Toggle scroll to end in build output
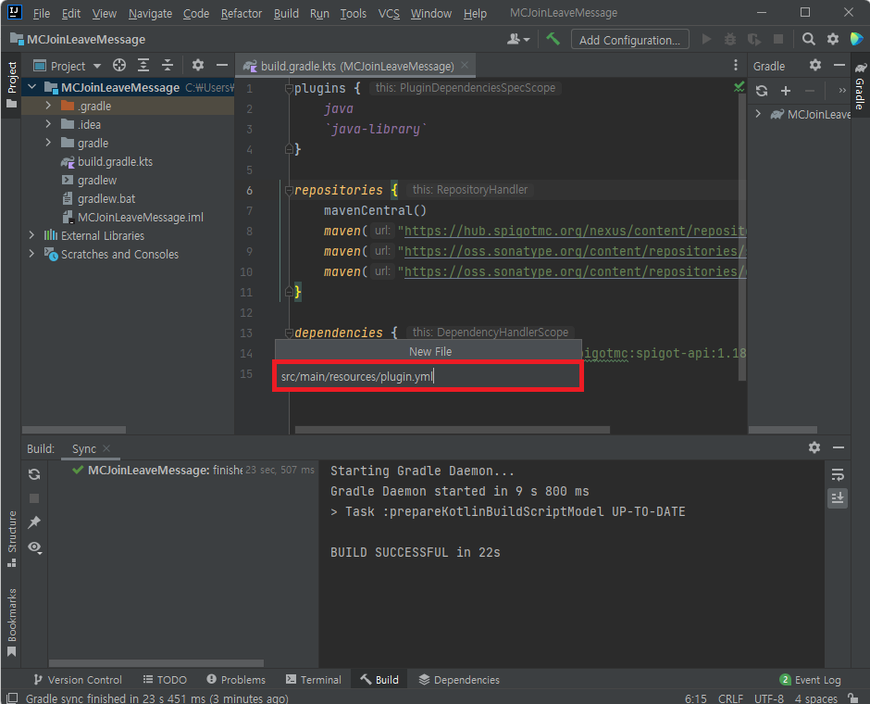Screen dimensions: 870x704 click(838, 498)
